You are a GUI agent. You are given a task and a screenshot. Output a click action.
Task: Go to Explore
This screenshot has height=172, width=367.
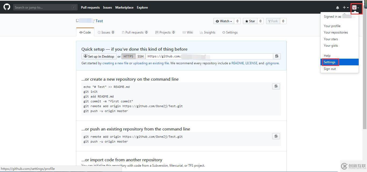tap(142, 8)
